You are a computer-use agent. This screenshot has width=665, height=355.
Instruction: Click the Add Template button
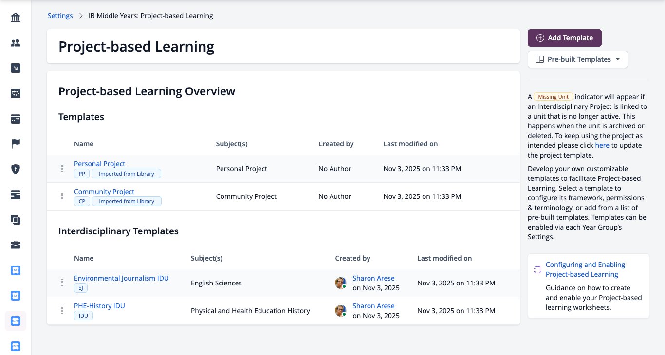[565, 38]
